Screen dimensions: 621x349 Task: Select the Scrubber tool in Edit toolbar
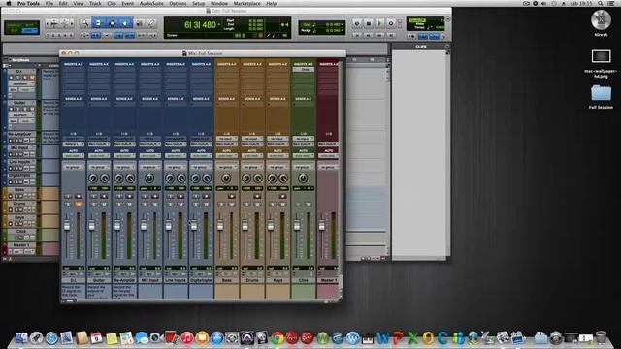139,23
